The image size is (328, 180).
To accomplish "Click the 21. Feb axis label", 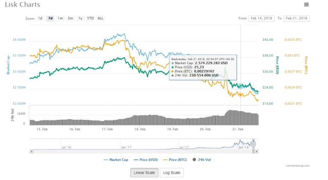I will click(x=238, y=129).
